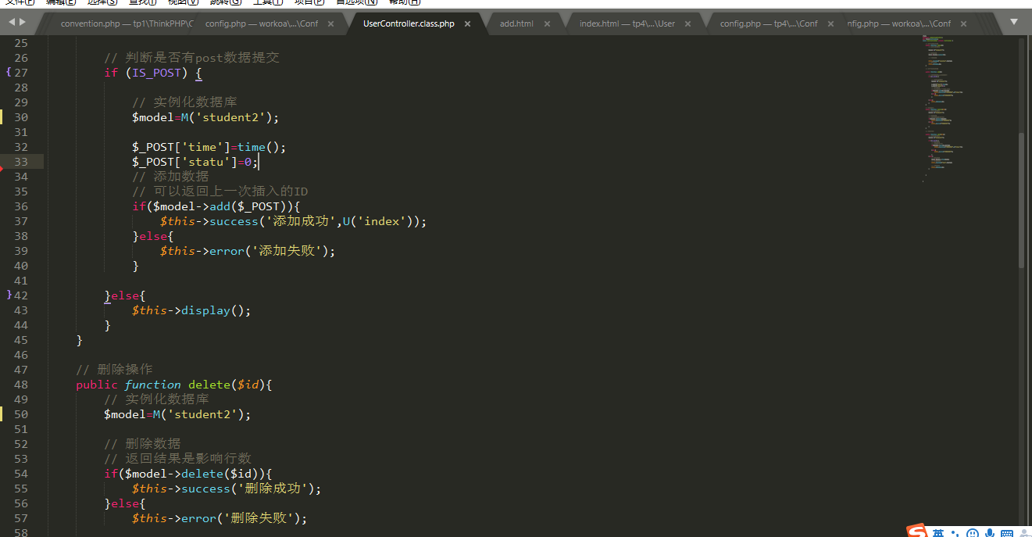Click the closing bracket marker at line 42
Image resolution: width=1032 pixels, height=537 pixels.
point(8,295)
